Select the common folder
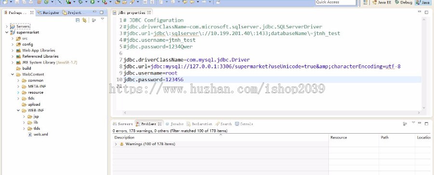Screen dimensions: 434x175 pyautogui.click(x=33, y=80)
